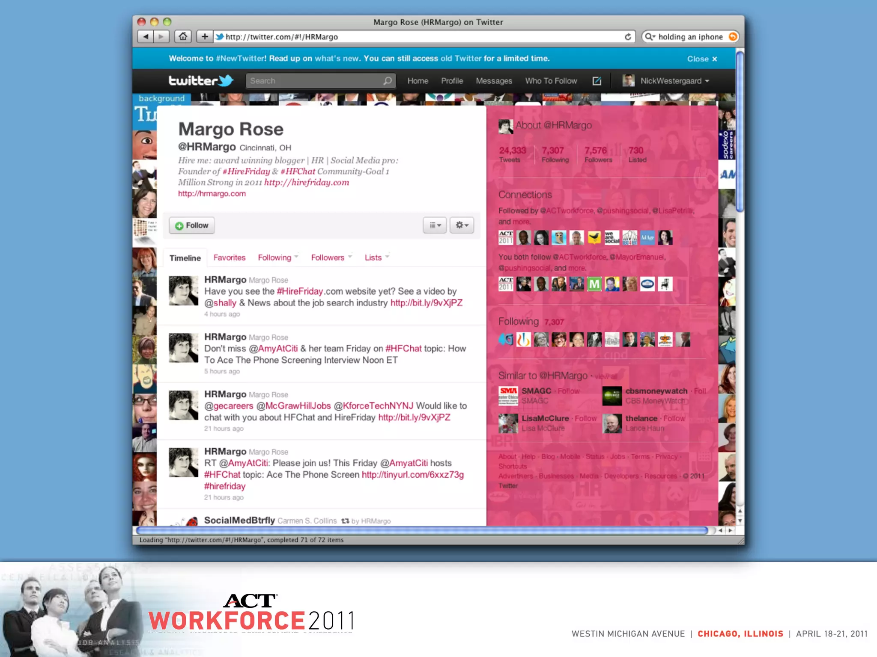Click the cbsmoneywatch account avatar

pyautogui.click(x=612, y=396)
